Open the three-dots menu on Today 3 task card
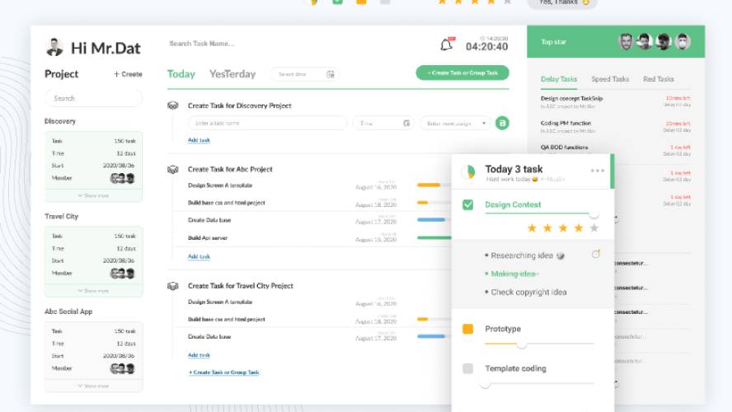Viewport: 732px width, 412px height. [x=598, y=171]
